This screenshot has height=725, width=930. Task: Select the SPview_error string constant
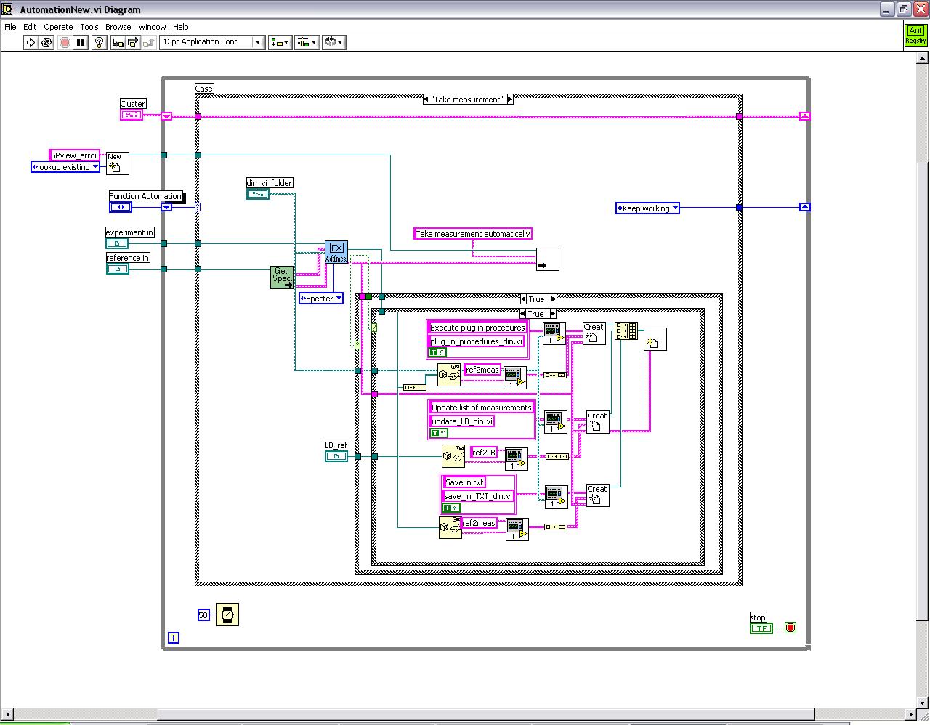click(x=74, y=155)
